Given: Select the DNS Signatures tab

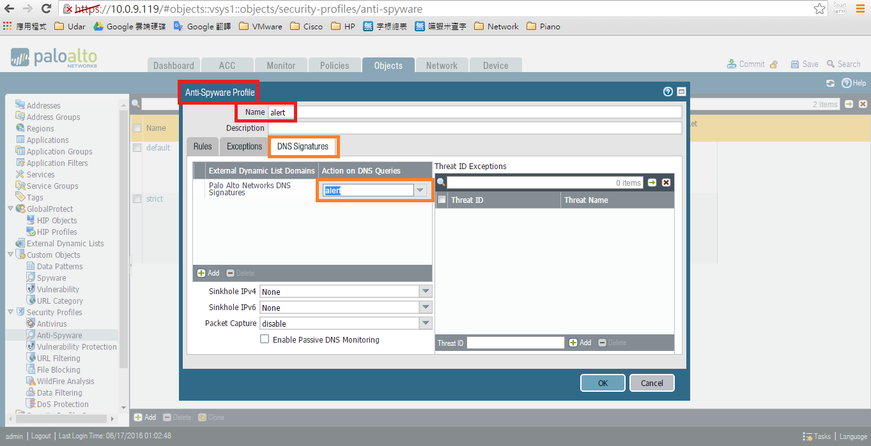Looking at the screenshot, I should point(303,146).
